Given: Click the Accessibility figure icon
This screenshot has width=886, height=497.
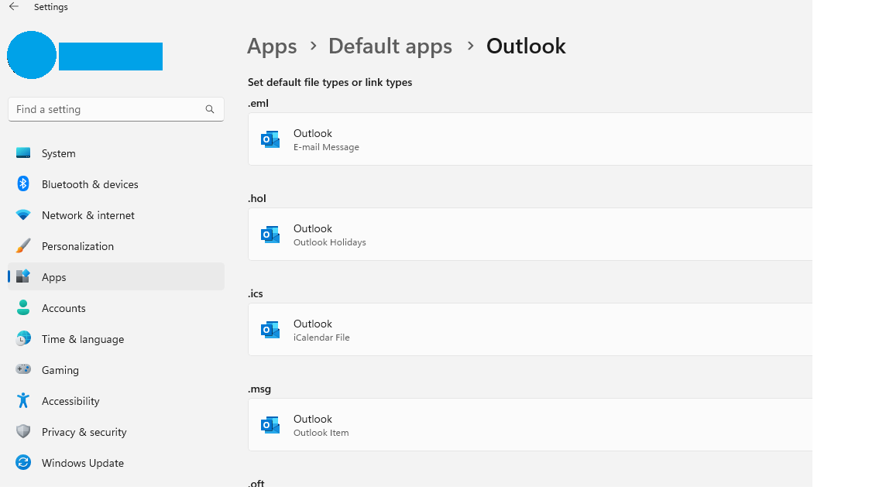Looking at the screenshot, I should 23,400.
